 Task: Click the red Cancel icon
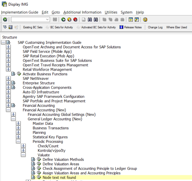click(x=75, y=19)
